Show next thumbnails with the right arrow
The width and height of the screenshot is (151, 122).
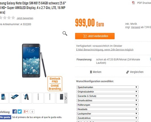[66, 98]
